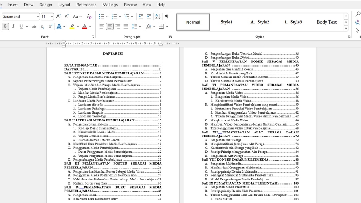The width and height of the screenshot is (361, 203).
Task: Expand Numbering dropdown arrow
Action: pos(120,17)
